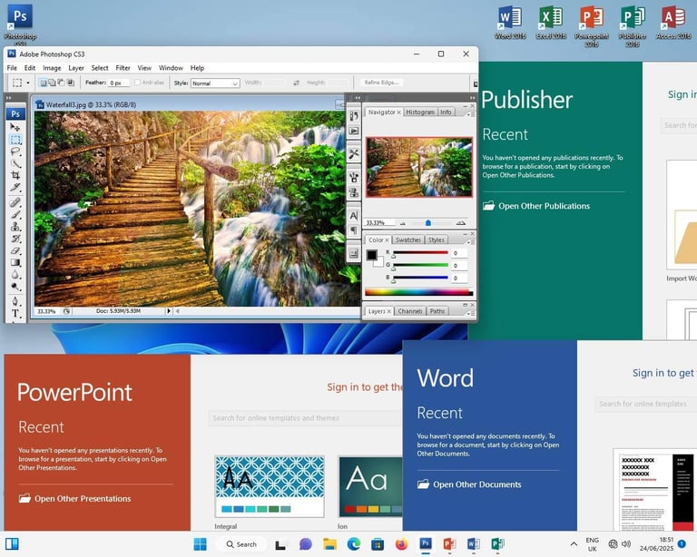Choose Add to selection mode button
This screenshot has width=697, height=557.
click(x=52, y=83)
